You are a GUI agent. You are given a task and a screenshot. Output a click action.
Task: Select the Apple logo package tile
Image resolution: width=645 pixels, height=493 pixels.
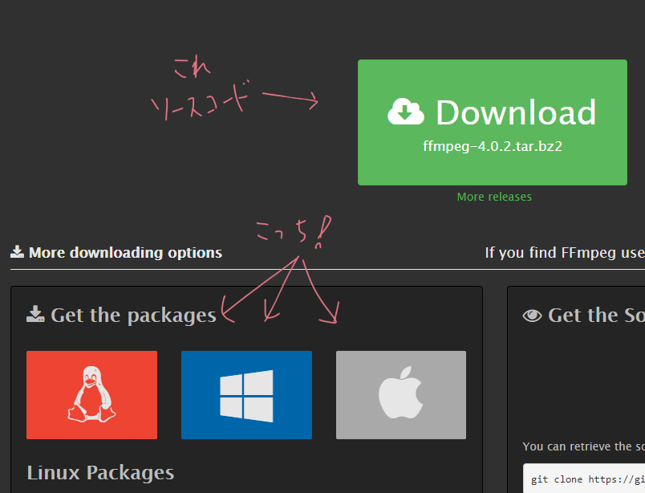[401, 395]
